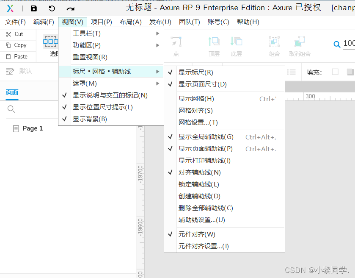Choose the selection mode tool icon
Screen dimensions: 355x278
[50, 42]
